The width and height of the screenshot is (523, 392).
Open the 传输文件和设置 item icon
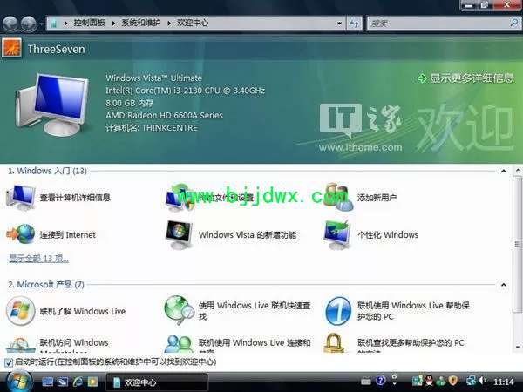coord(180,198)
